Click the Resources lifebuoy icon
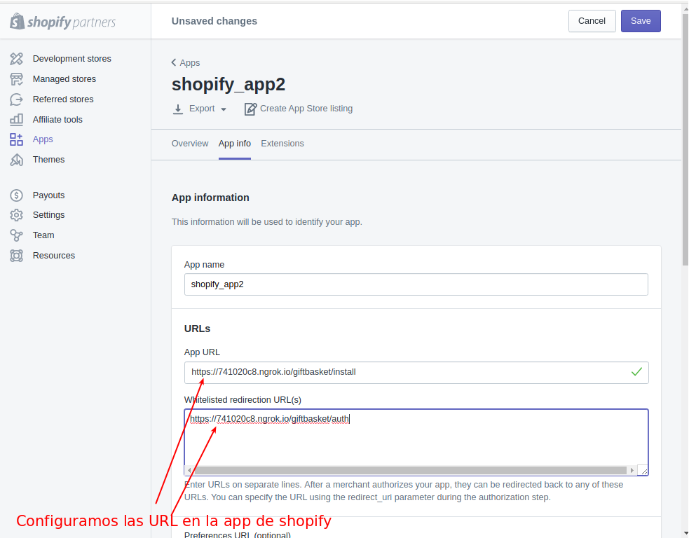Screen dimensions: 689x538 click(16, 255)
